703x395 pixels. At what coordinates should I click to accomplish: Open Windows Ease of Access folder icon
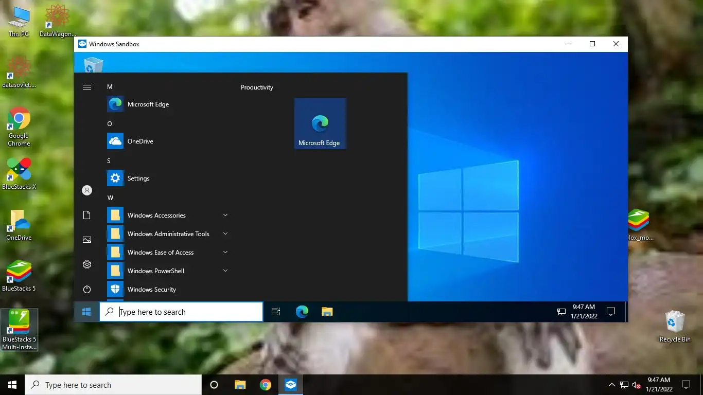[115, 253]
